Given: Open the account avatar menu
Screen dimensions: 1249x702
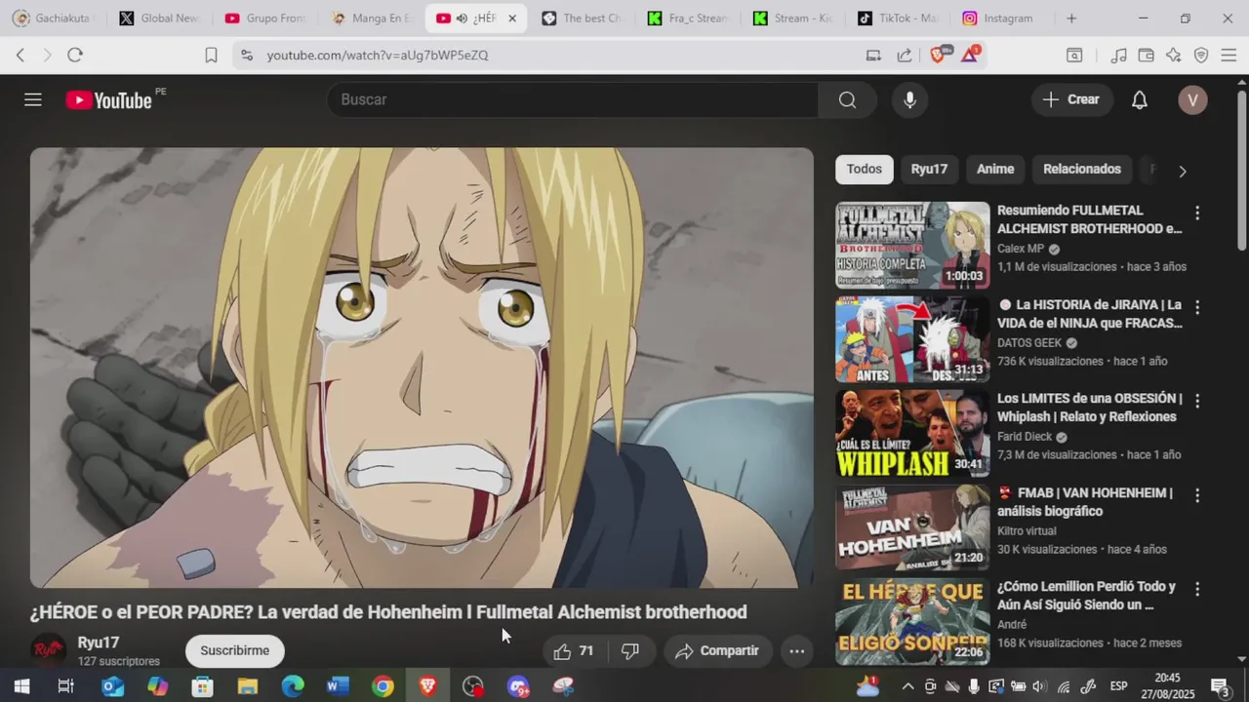Looking at the screenshot, I should [x=1192, y=99].
